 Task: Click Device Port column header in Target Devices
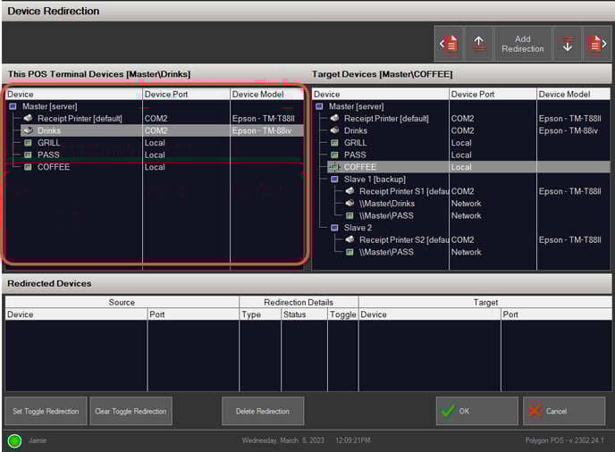(x=493, y=94)
